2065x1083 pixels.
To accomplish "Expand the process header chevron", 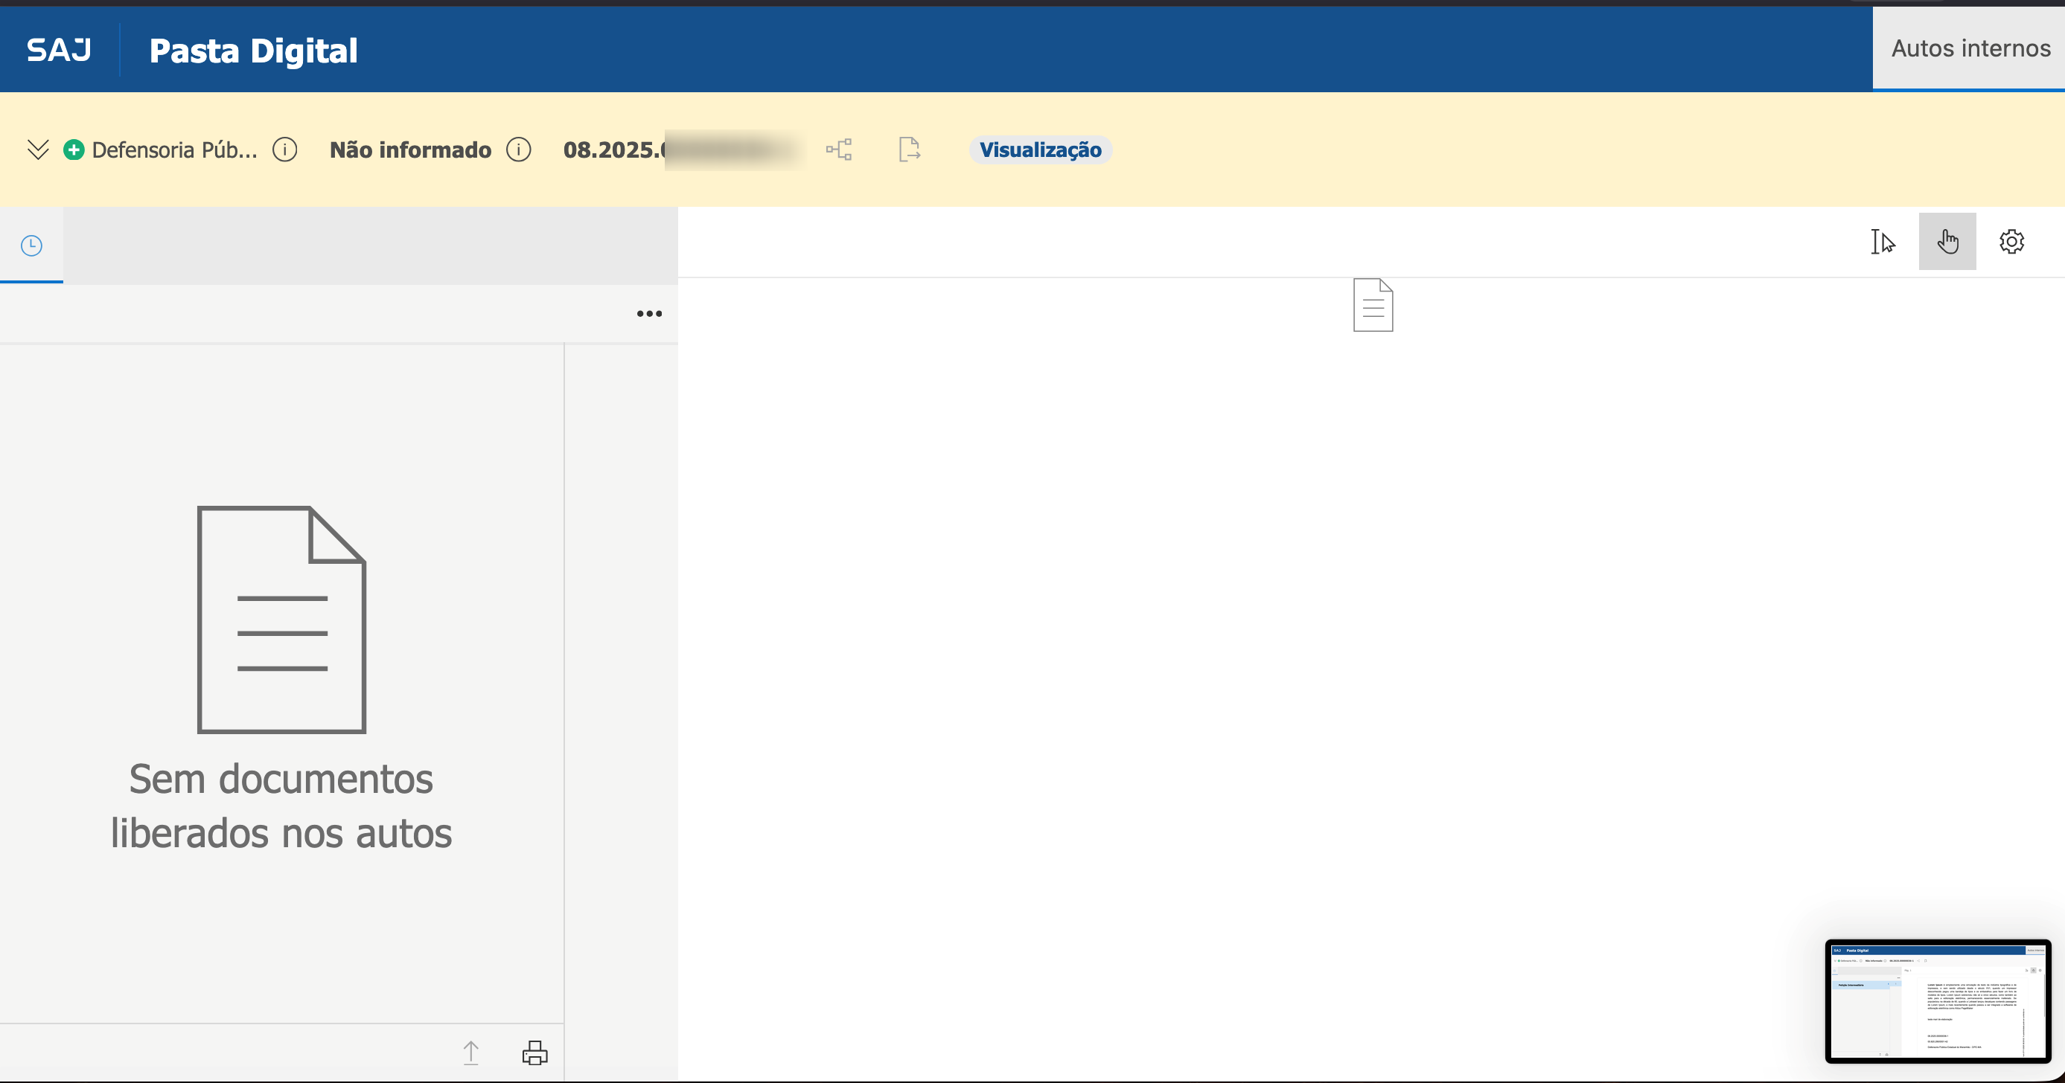I will (x=38, y=150).
